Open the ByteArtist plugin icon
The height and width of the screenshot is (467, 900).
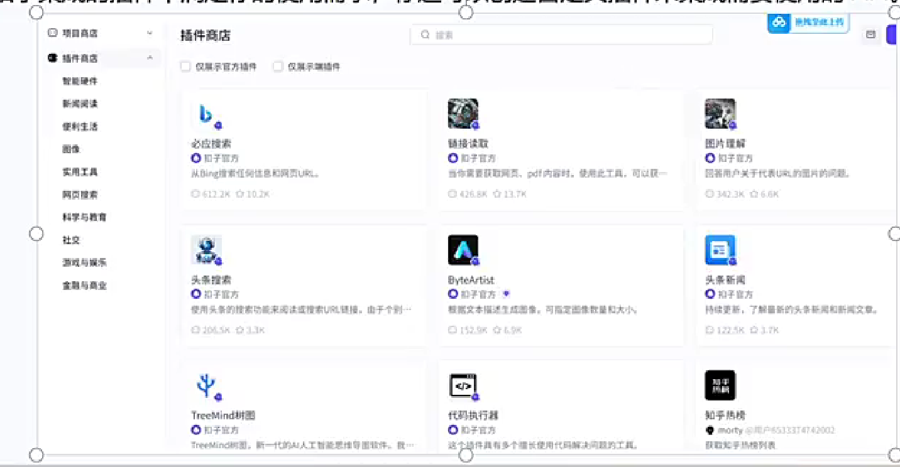(463, 249)
